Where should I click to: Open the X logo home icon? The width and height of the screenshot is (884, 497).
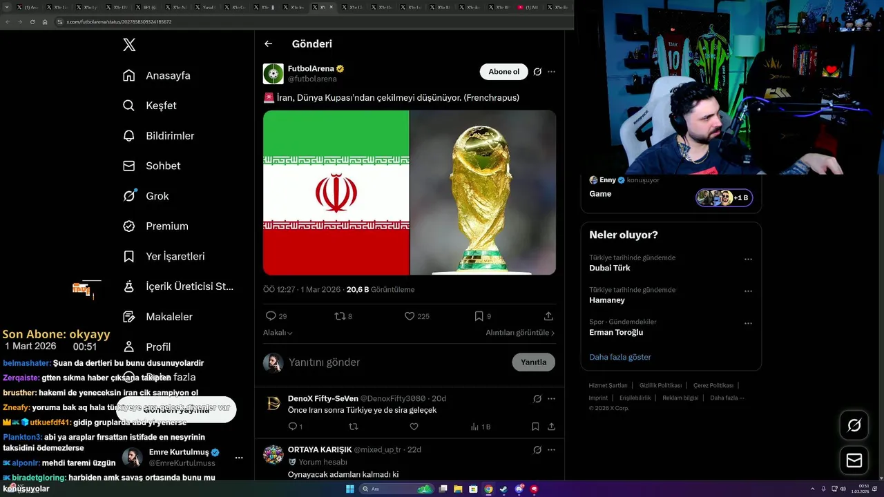(129, 45)
